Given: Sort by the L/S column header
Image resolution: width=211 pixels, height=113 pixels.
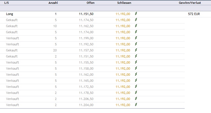Looking at the screenshot, I should click(6, 3).
